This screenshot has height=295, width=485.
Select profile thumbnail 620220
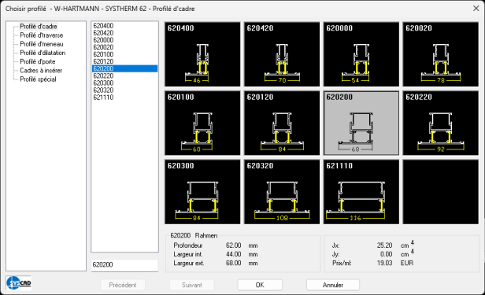point(440,123)
